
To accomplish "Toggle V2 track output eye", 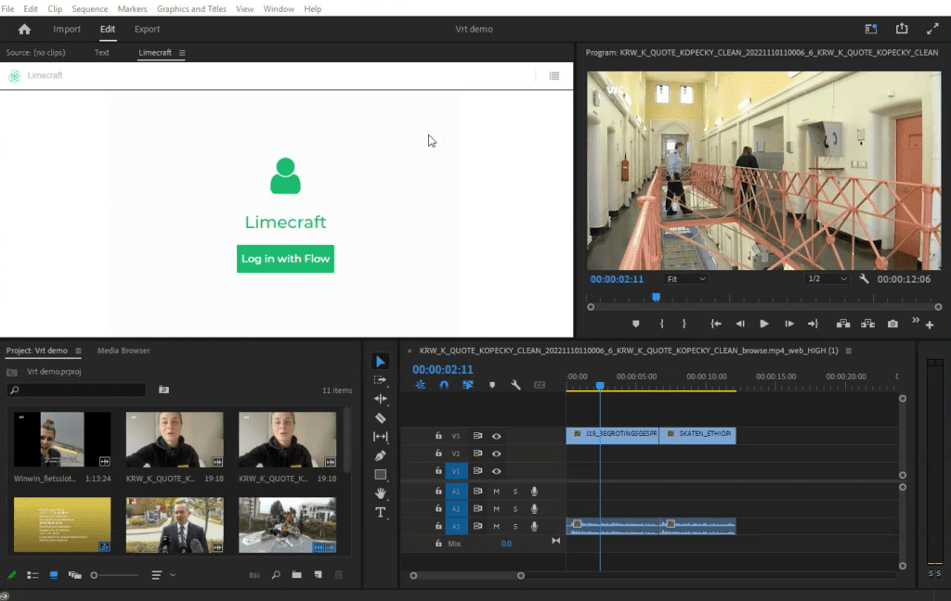I will click(x=496, y=454).
